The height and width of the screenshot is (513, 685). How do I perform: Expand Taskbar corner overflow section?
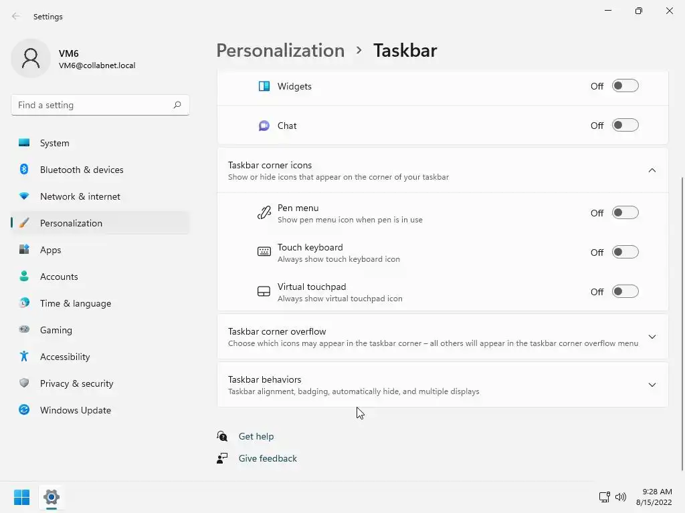point(652,337)
